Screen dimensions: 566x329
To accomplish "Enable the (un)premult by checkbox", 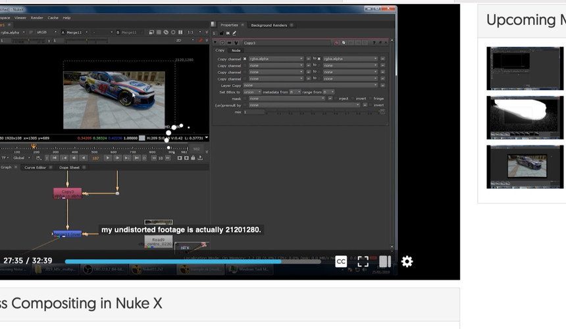I will 245,105.
